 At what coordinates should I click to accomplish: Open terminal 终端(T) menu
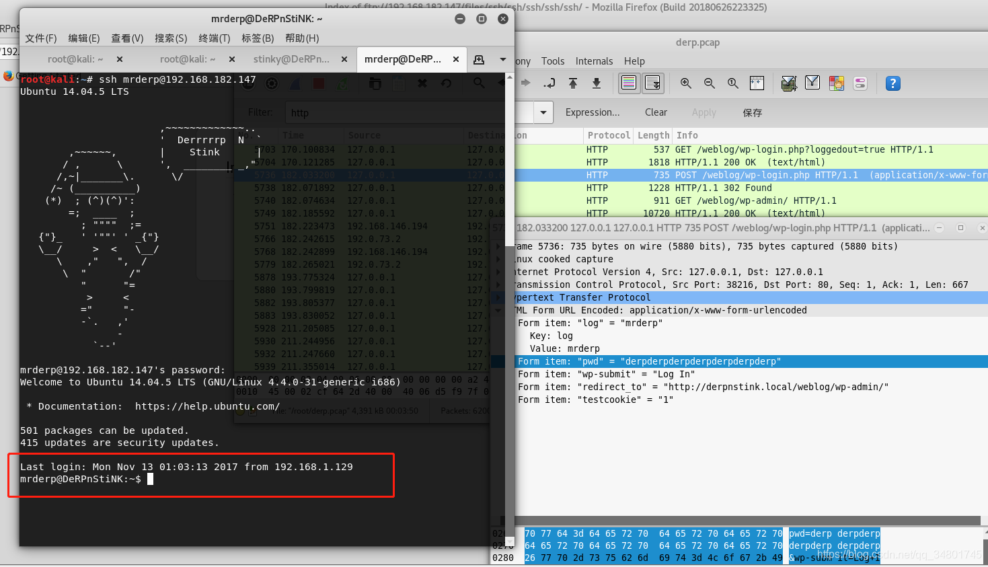click(x=215, y=38)
